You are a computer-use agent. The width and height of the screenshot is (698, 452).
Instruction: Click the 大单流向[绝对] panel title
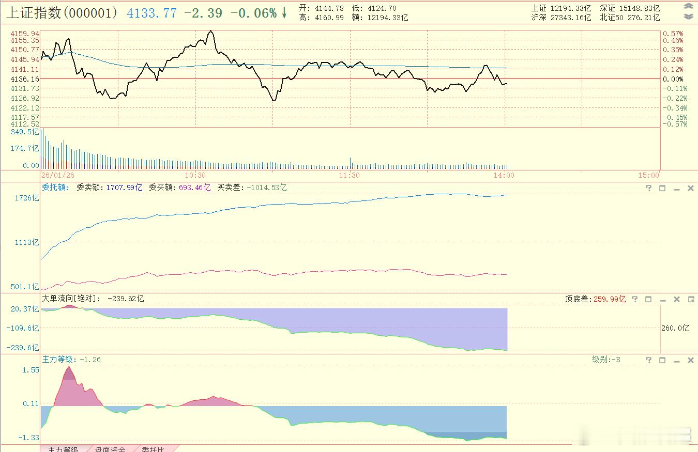pos(71,299)
